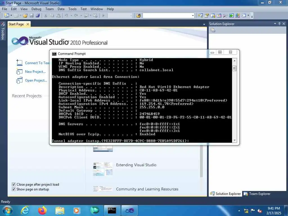Open the Find combo box dropdown arrow
The image size is (288, 216).
click(193, 16)
